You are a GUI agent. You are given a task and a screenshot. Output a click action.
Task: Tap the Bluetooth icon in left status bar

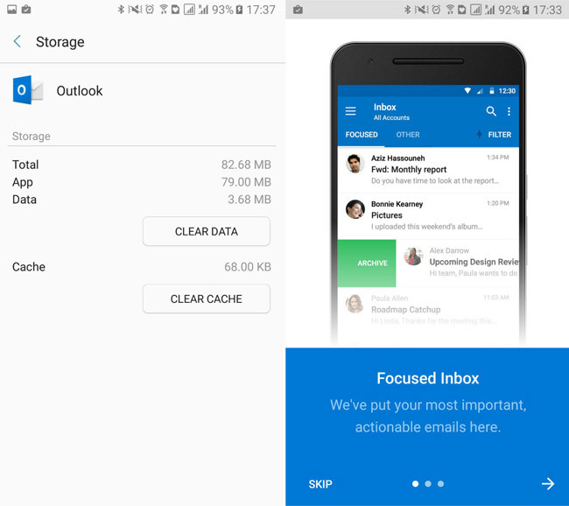[121, 10]
